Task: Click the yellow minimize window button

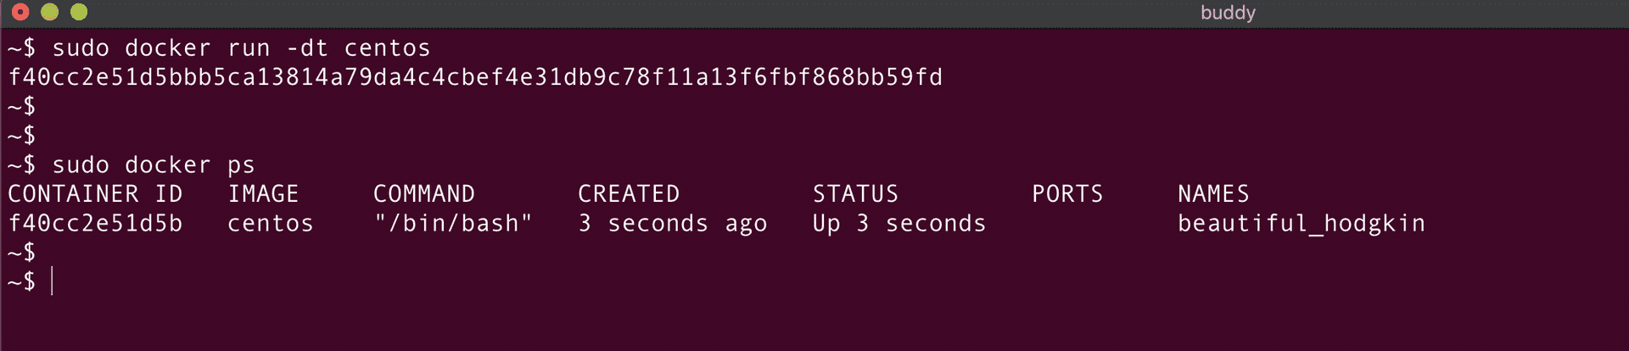Action: (x=50, y=12)
